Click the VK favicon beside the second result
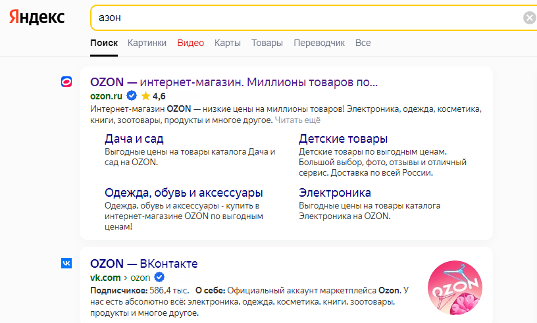Viewport: 537px width, 323px height. pos(66,263)
